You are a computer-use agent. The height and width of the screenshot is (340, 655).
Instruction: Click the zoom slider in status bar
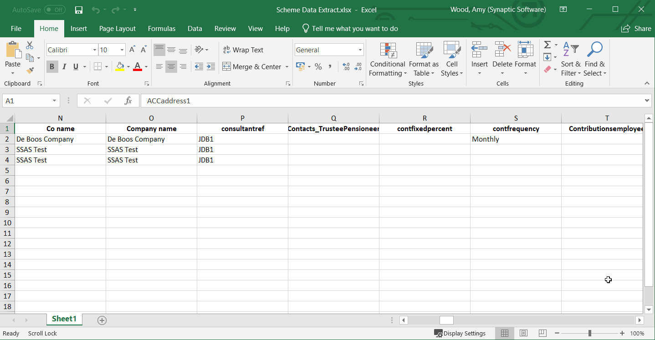(589, 333)
